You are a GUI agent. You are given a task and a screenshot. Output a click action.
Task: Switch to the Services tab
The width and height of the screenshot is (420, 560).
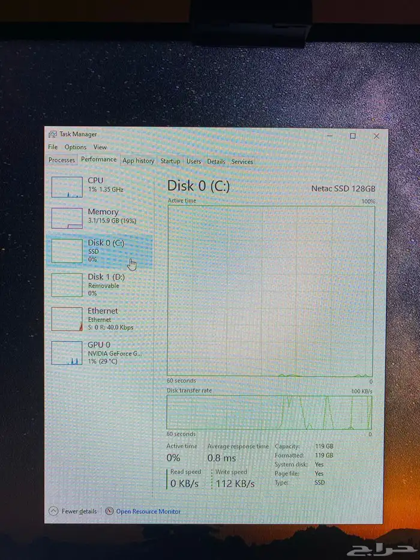pos(242,161)
